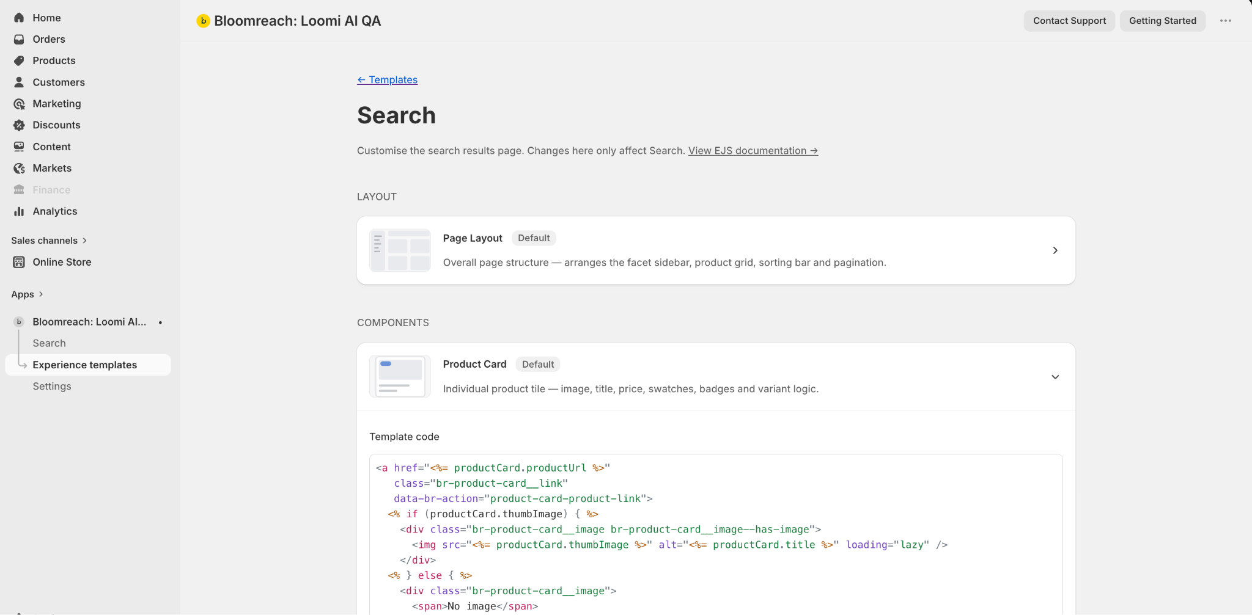Click the Product Card description text
Image resolution: width=1252 pixels, height=615 pixels.
(631, 389)
